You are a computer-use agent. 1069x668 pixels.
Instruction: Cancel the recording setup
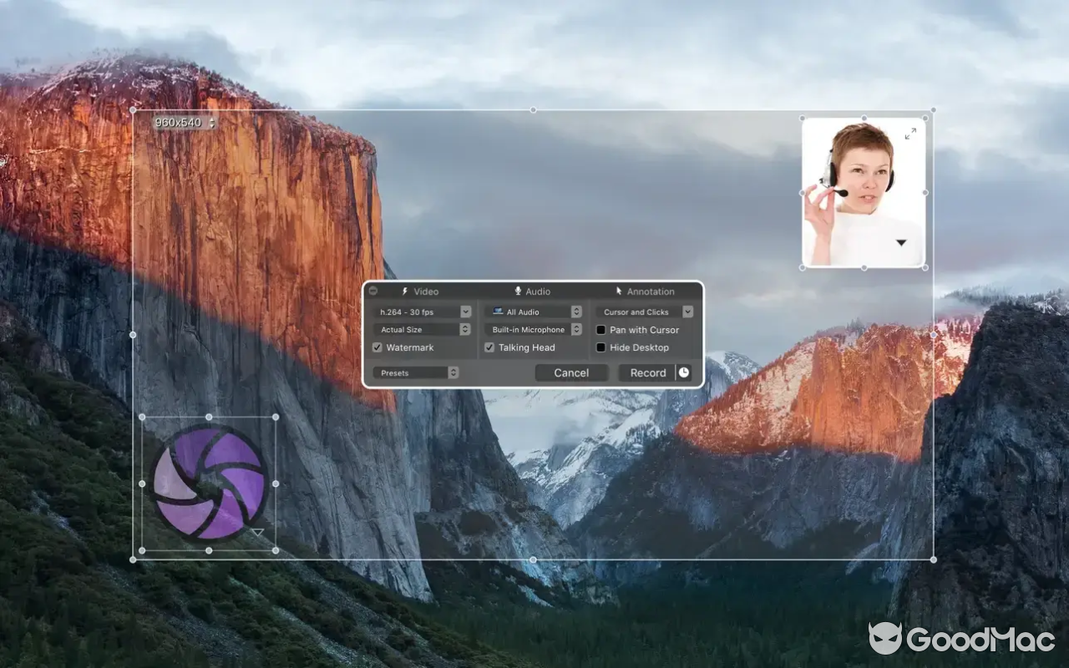click(571, 372)
